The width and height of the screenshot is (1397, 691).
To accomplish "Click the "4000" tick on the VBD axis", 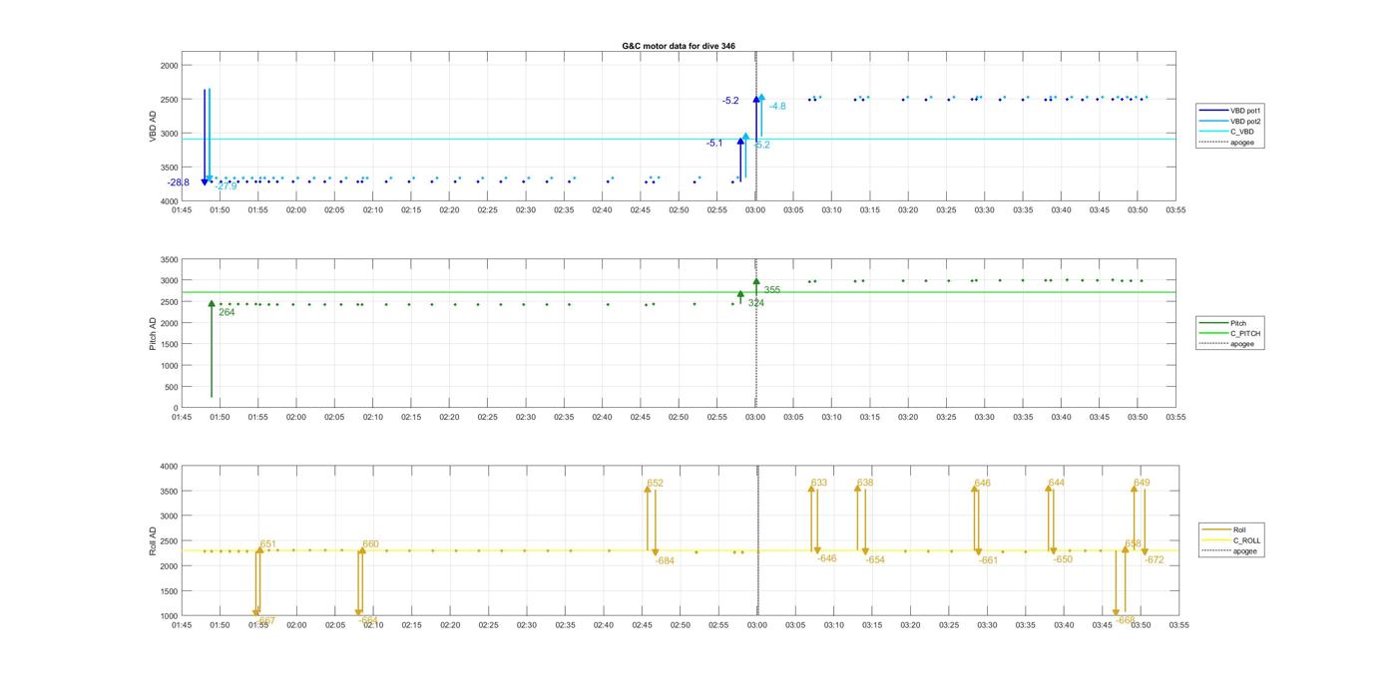I will (169, 201).
